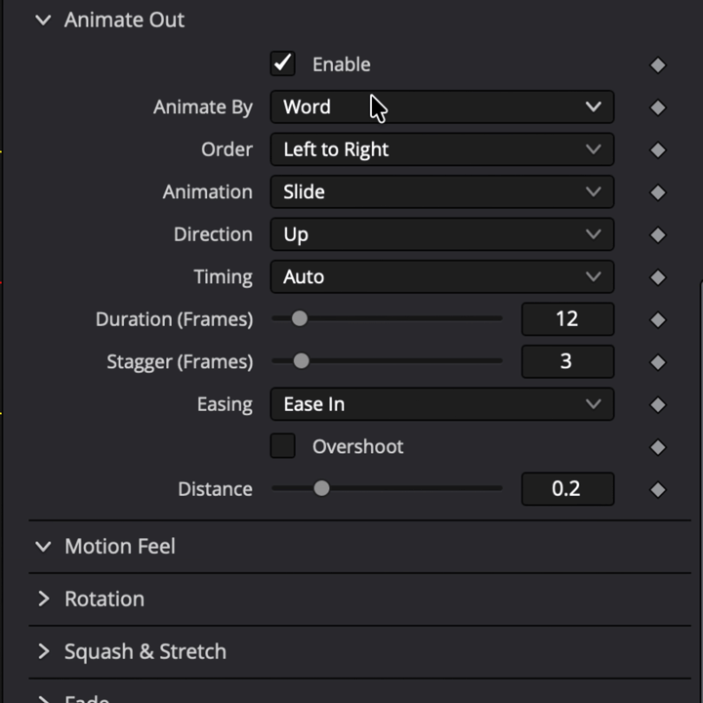Open Order dropdown set to Left to Right
Viewport: 703px width, 703px height.
(442, 149)
